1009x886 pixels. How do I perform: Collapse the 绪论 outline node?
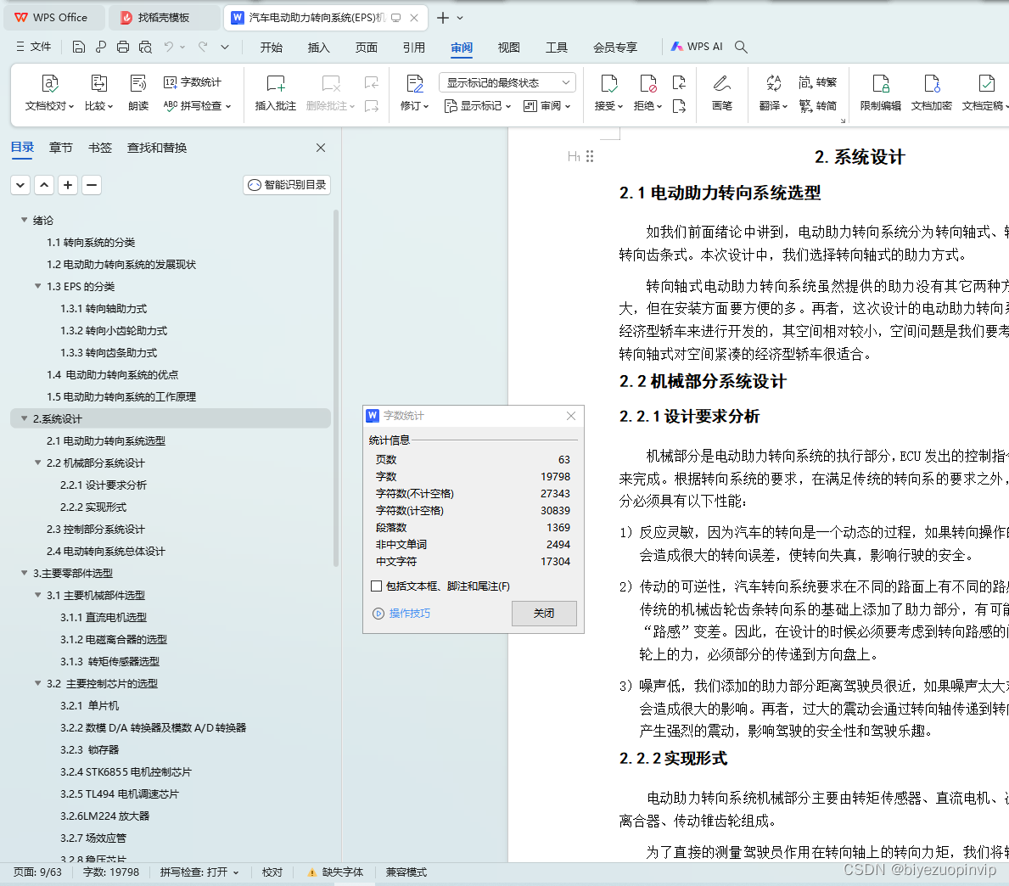click(x=25, y=220)
